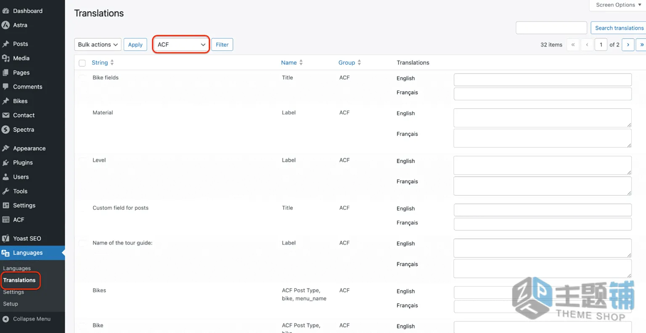646x333 pixels.
Task: Open the Yoast SEO icon
Action: pos(5,238)
